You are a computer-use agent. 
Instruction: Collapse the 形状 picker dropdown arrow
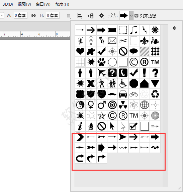(131, 16)
